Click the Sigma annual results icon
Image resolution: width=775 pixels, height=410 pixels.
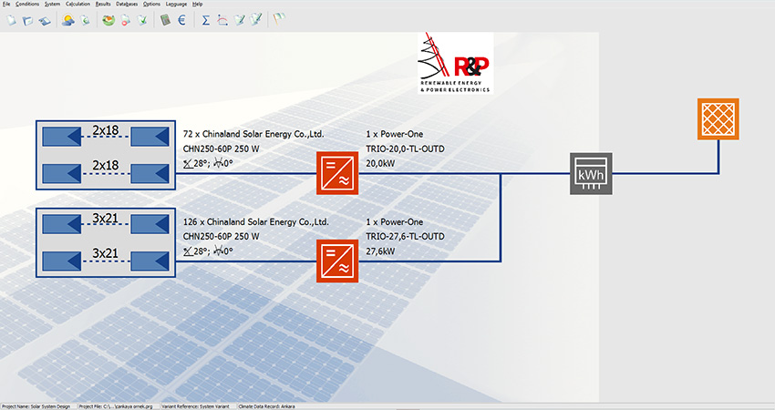pos(206,20)
